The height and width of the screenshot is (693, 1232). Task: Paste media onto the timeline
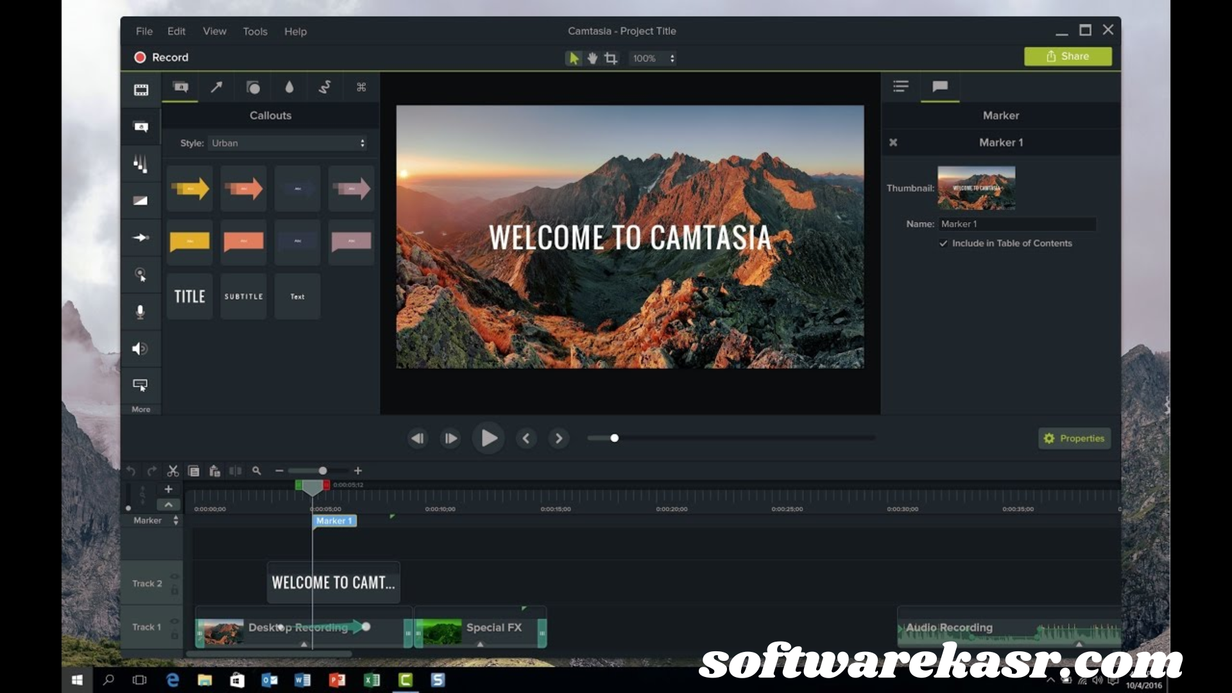(x=214, y=471)
